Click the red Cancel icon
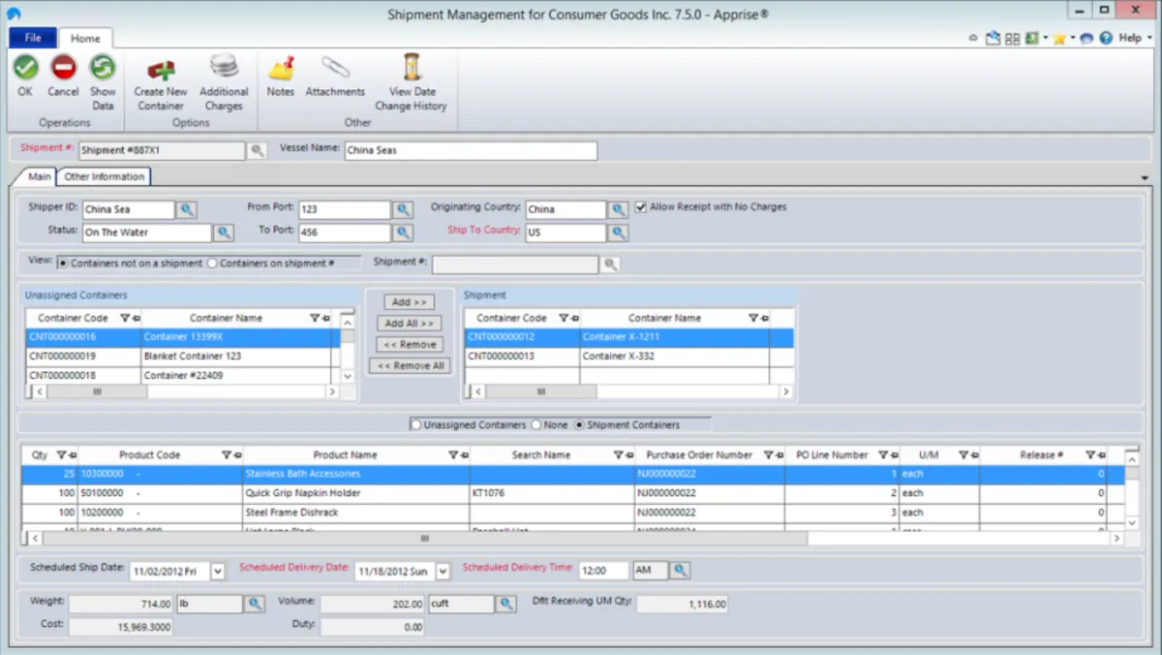 [x=63, y=68]
